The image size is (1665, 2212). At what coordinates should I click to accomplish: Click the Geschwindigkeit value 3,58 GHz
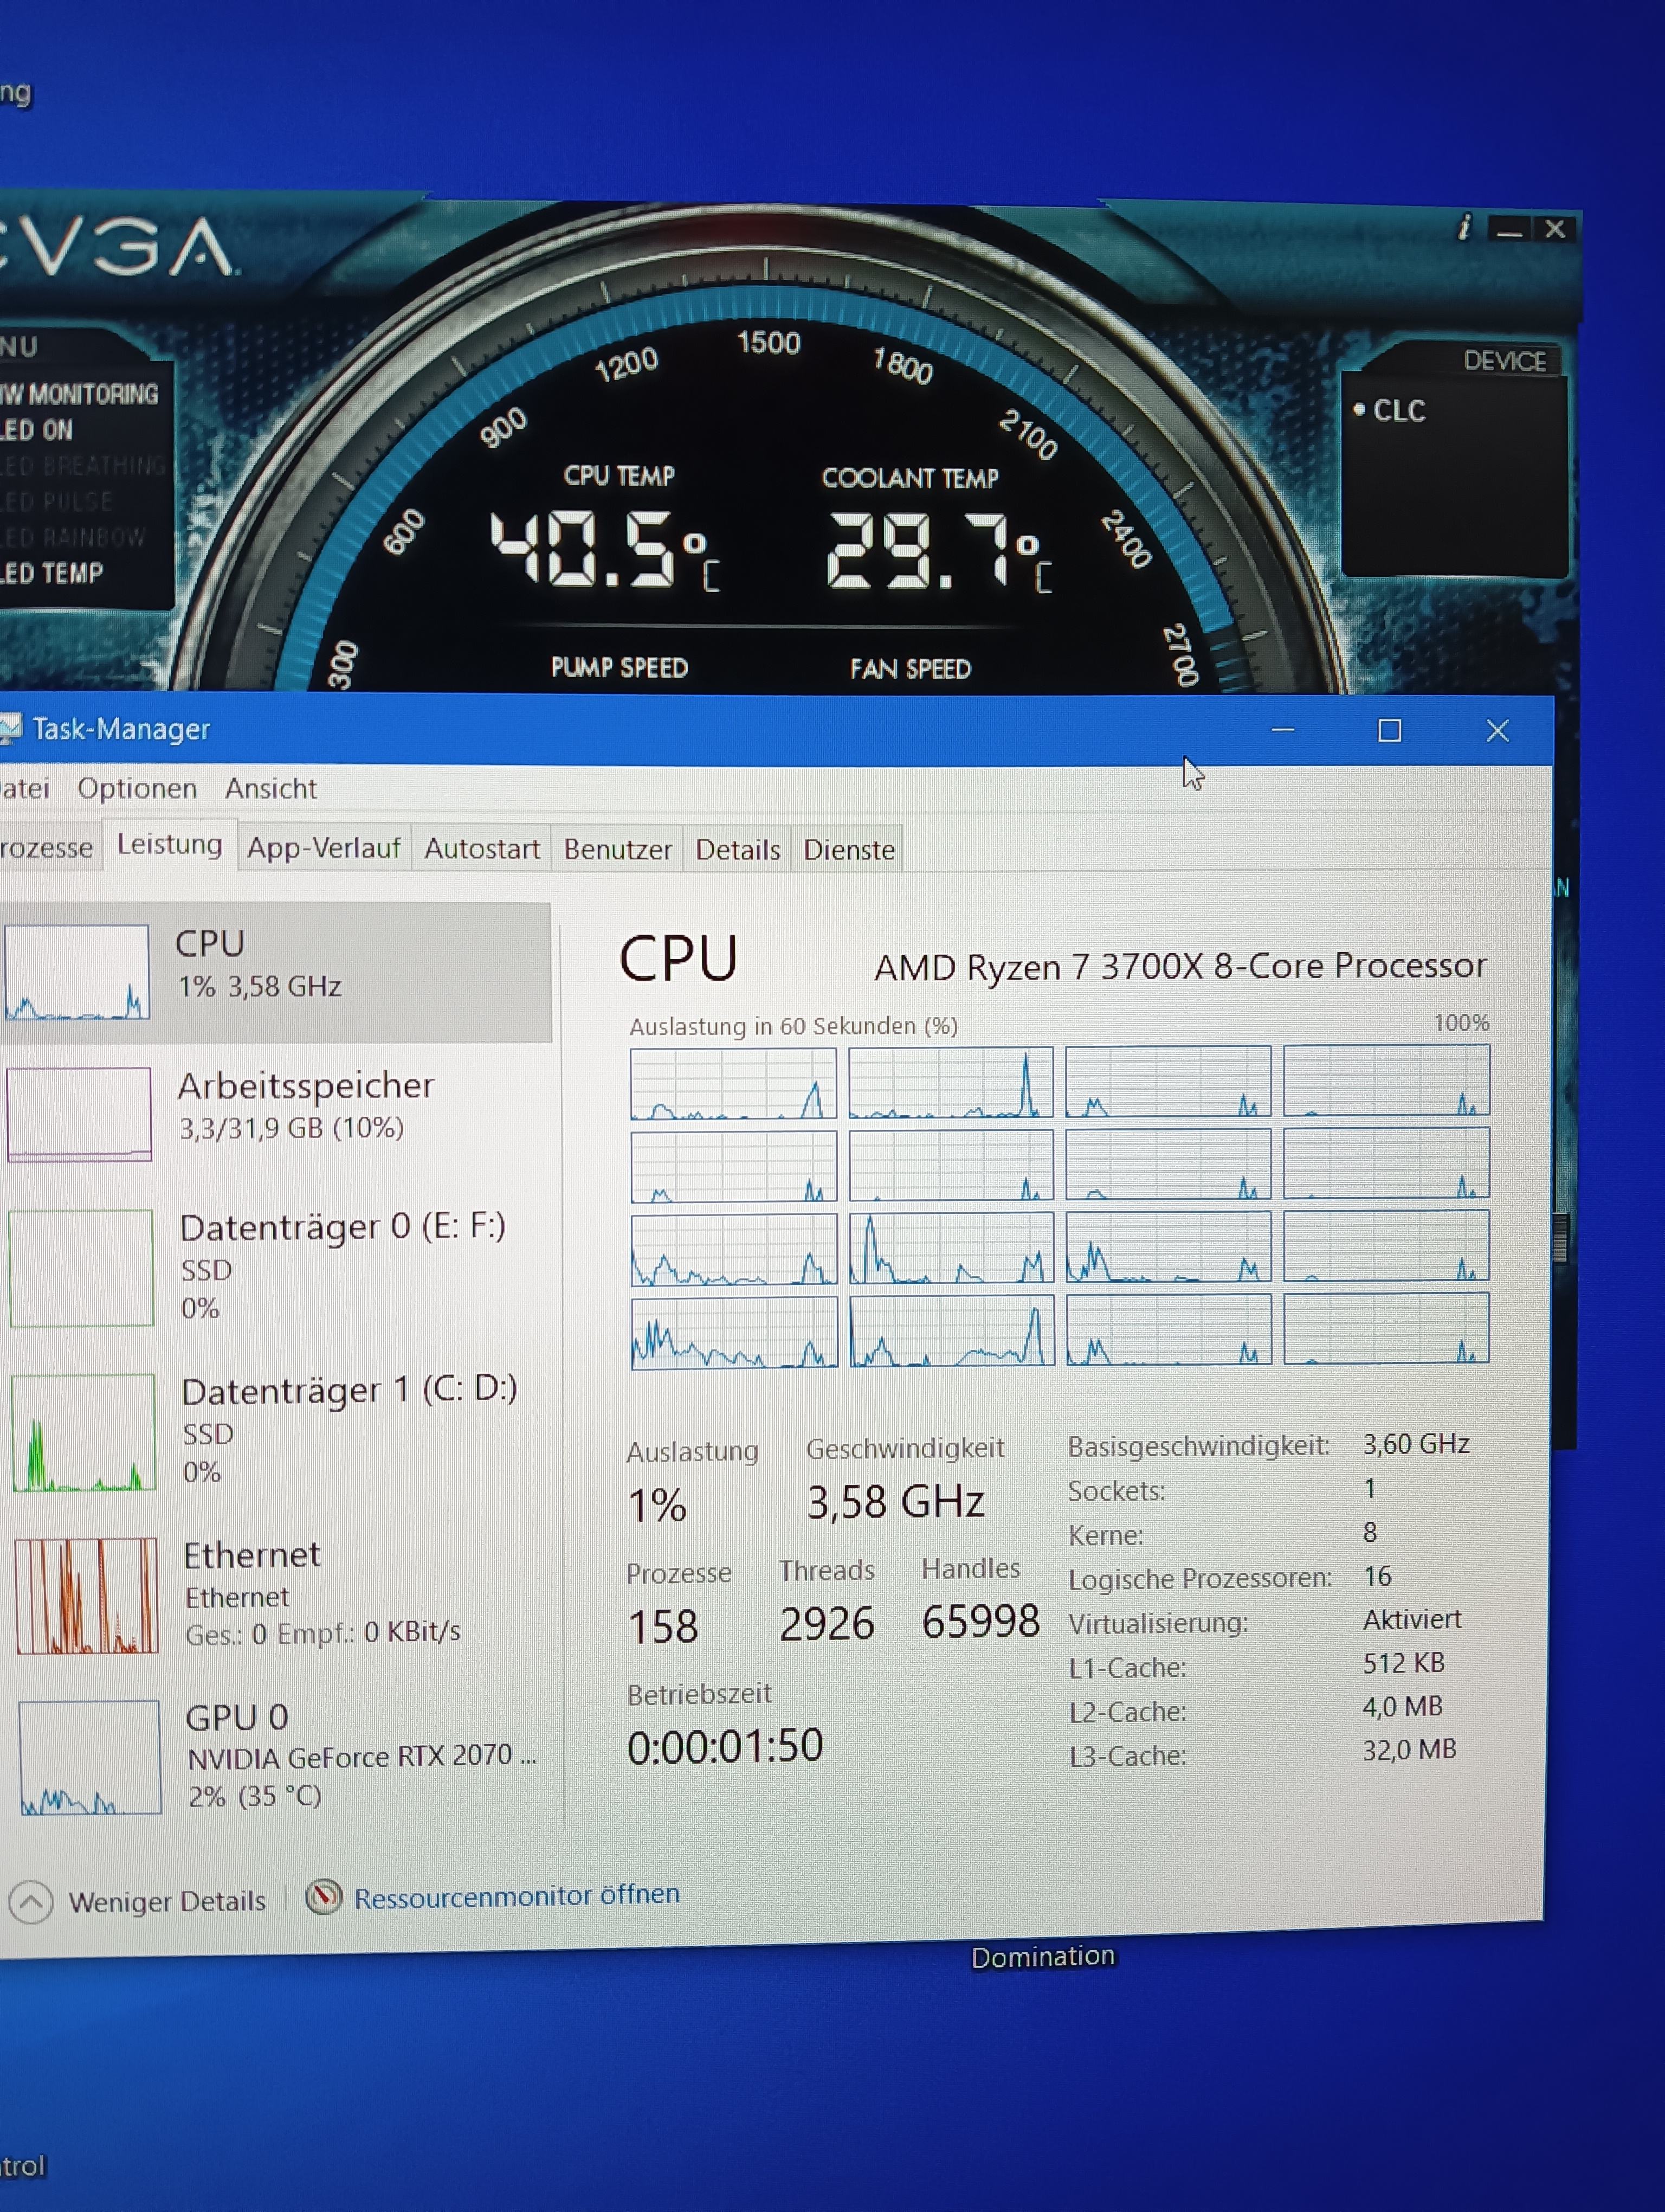pos(895,1503)
